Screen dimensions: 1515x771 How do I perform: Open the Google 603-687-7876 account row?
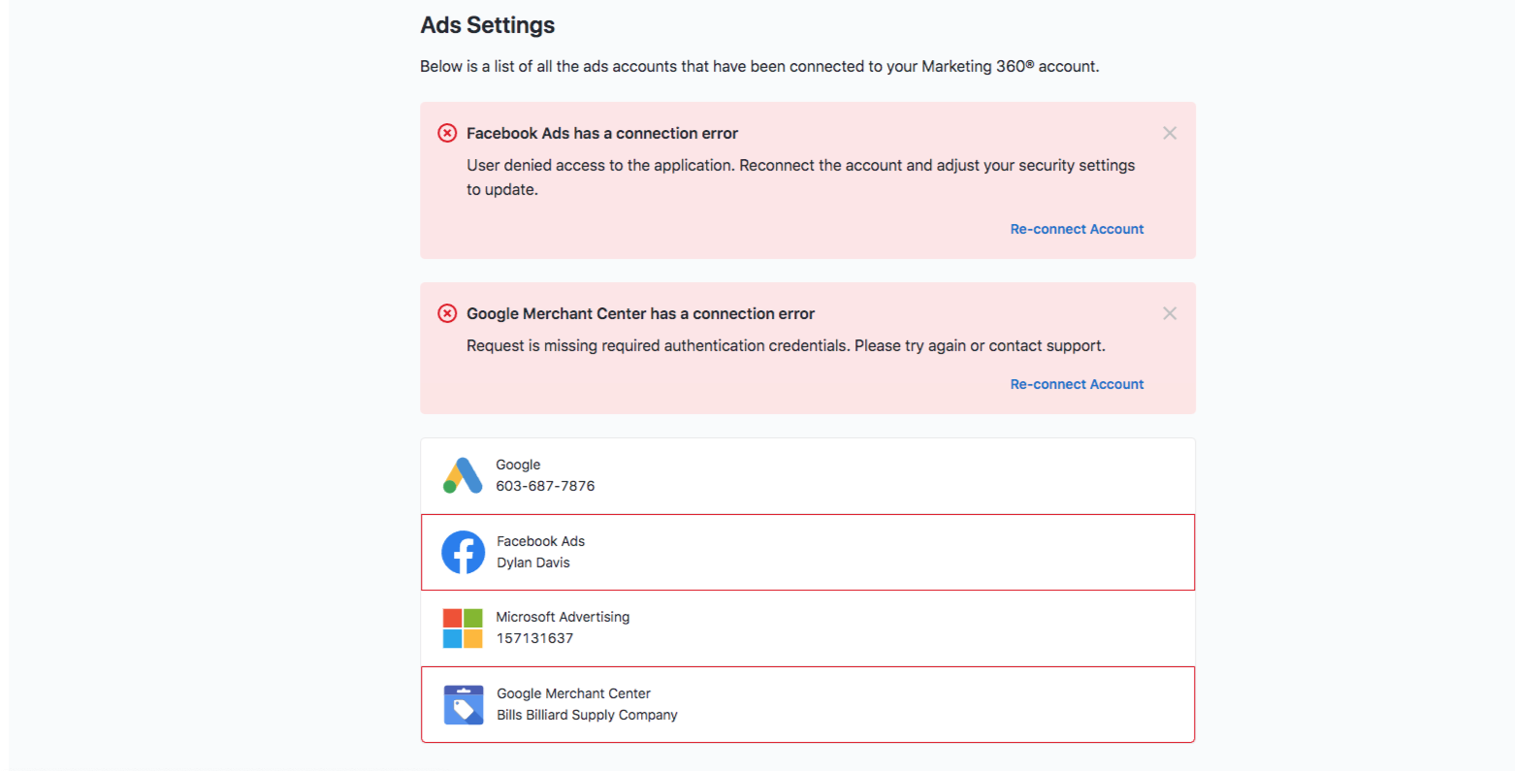tap(808, 476)
